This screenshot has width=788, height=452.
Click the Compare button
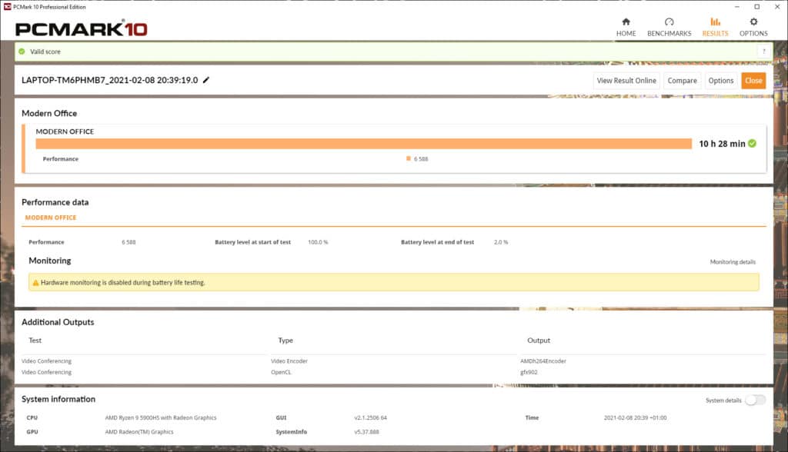682,81
